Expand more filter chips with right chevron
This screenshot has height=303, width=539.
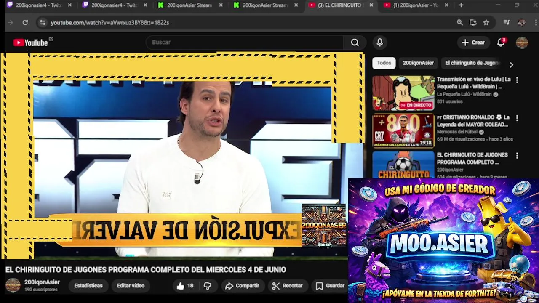(x=511, y=65)
